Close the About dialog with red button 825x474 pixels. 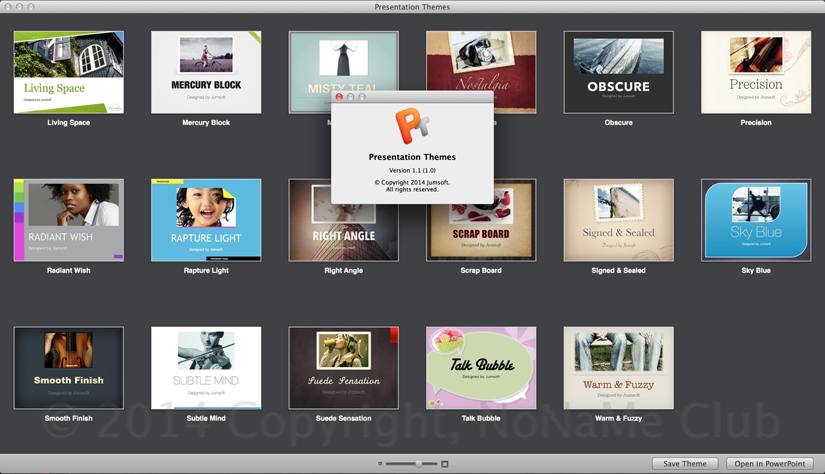pos(339,97)
